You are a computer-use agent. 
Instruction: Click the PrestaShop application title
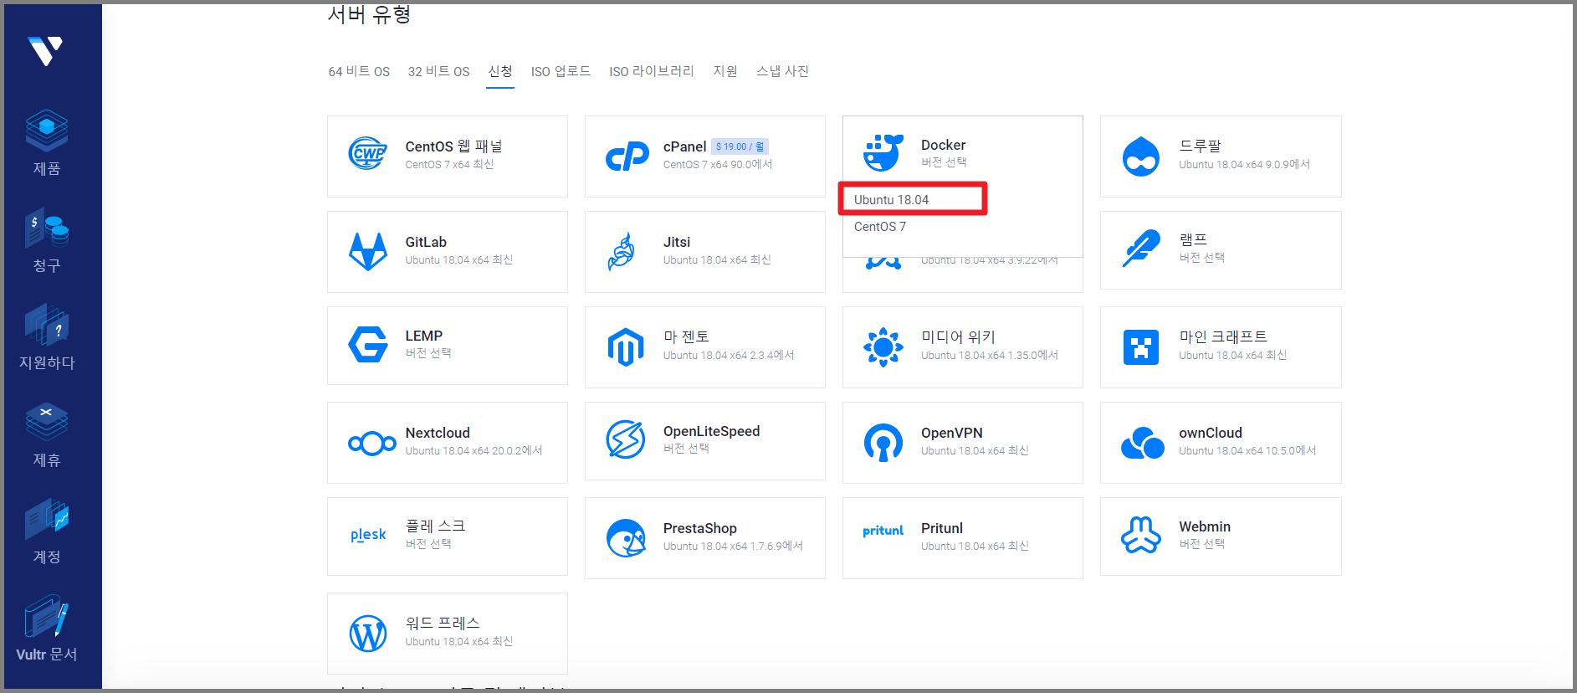point(700,528)
